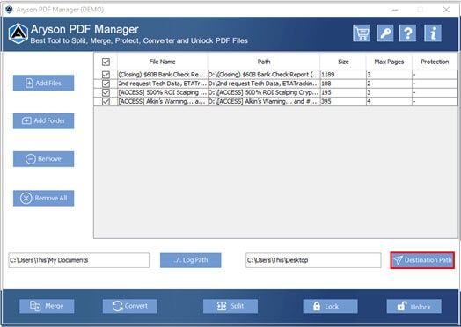This screenshot has width=461, height=327.
Task: Uncheck the 2nd request Tech Data row
Action: click(x=106, y=84)
